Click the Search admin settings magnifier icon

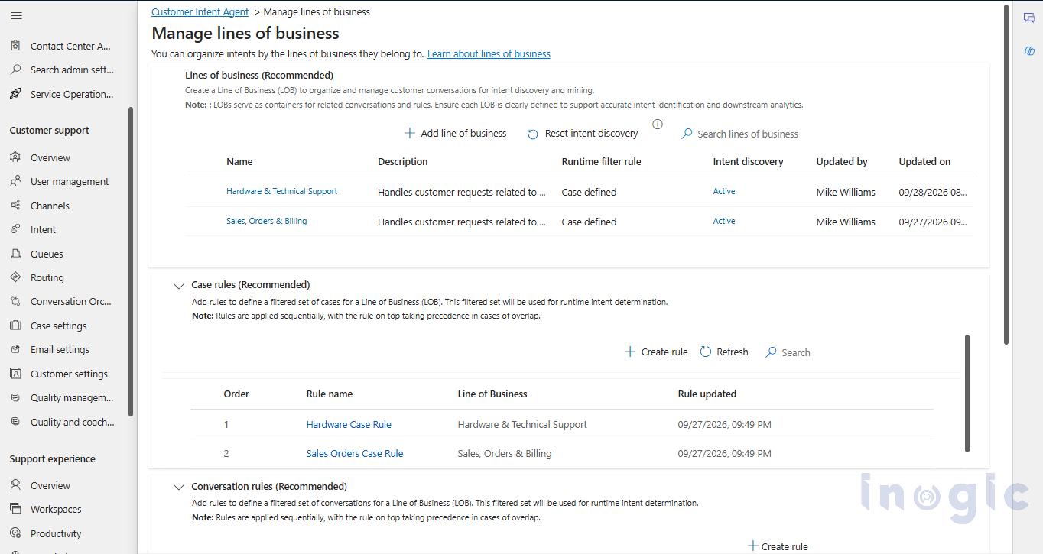pyautogui.click(x=15, y=70)
